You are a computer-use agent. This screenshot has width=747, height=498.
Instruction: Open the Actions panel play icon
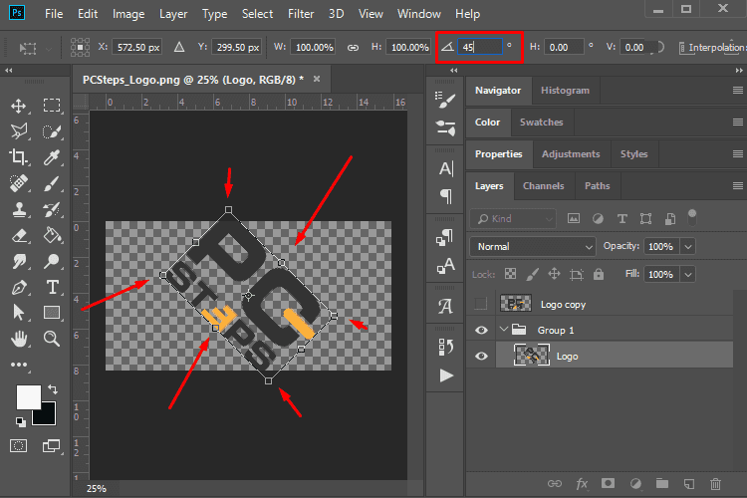pos(446,375)
